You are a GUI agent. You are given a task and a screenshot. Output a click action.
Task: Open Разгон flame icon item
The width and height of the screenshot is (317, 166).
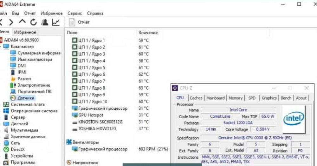(x=13, y=79)
